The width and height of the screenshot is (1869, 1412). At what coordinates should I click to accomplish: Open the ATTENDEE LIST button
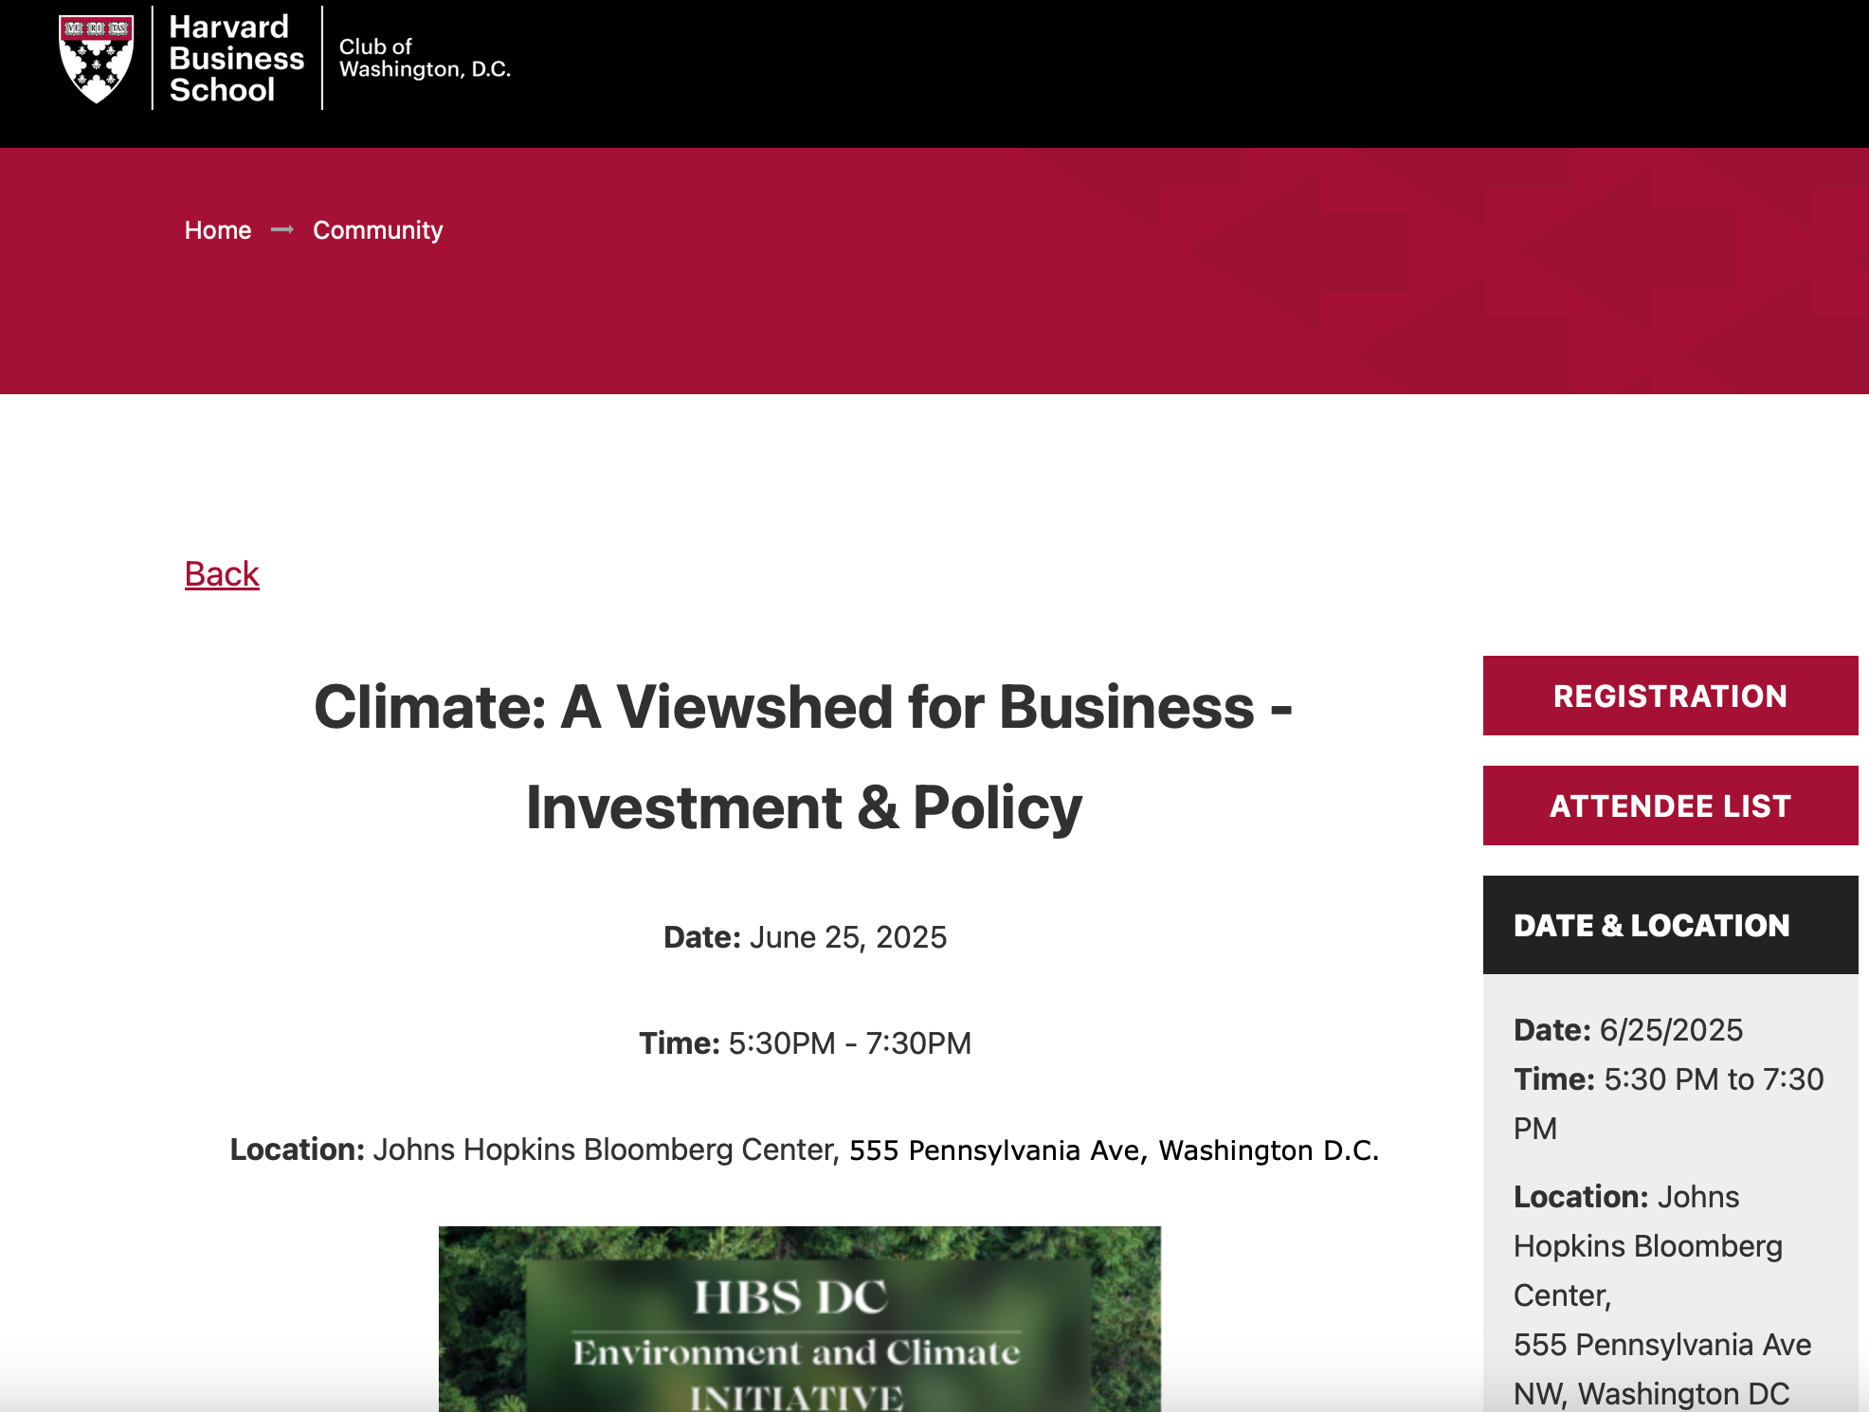click(x=1669, y=806)
